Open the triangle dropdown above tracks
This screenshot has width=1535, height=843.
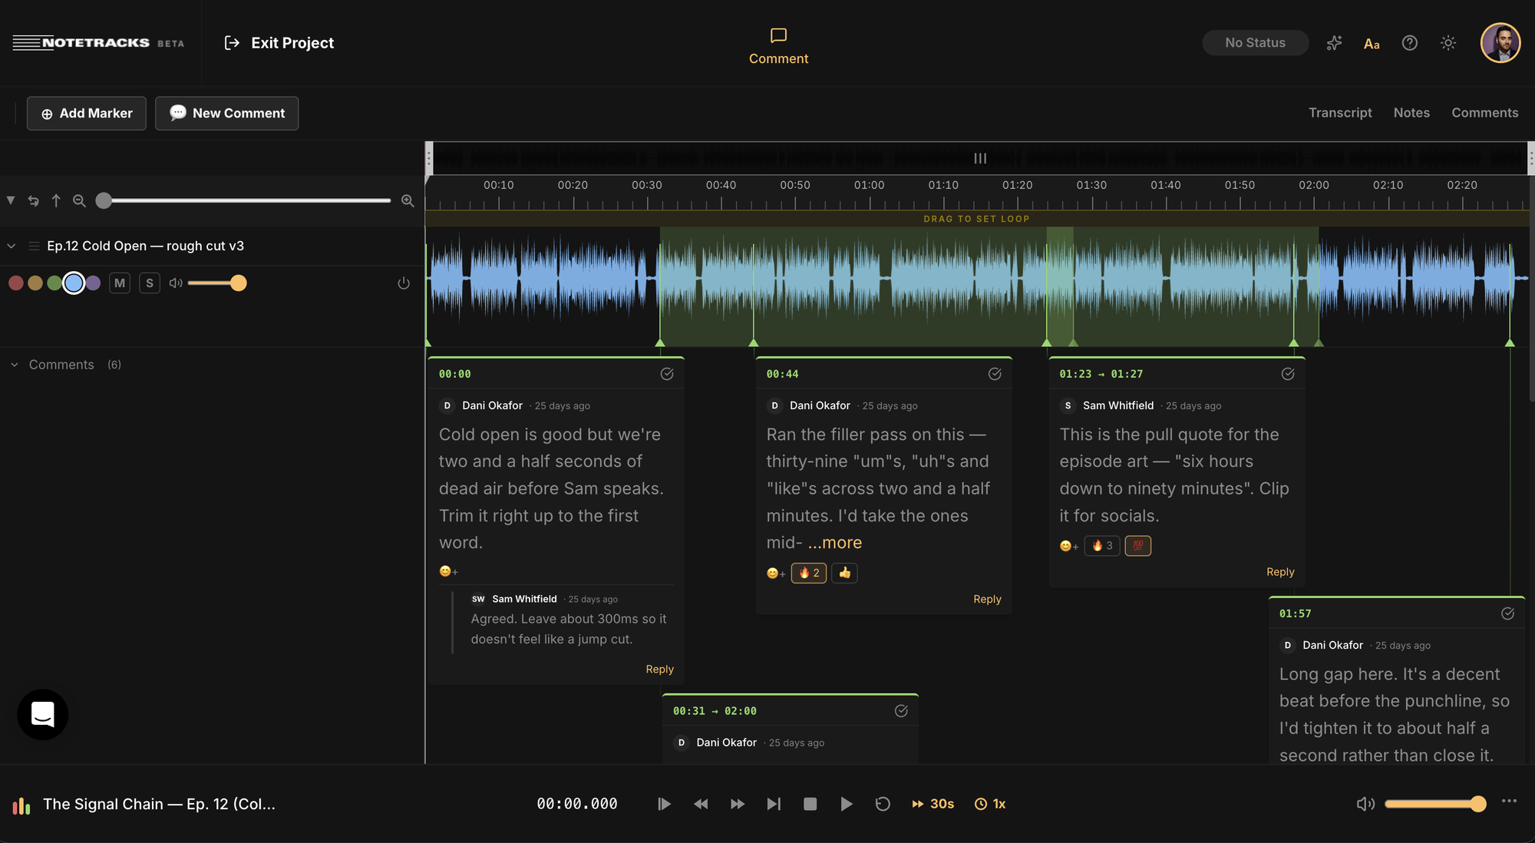[x=11, y=200]
